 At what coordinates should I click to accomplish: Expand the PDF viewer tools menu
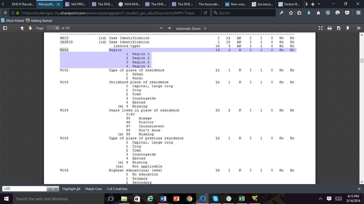[x=358, y=28]
